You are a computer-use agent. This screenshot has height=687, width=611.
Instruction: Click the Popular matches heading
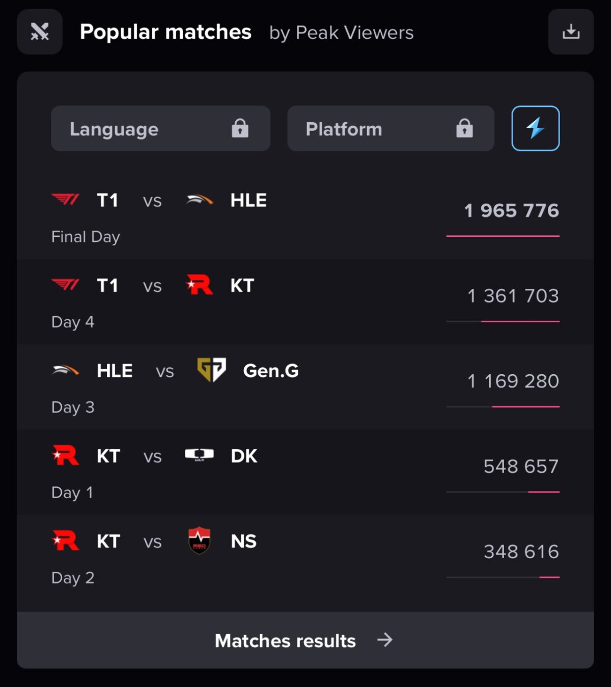[x=165, y=32]
